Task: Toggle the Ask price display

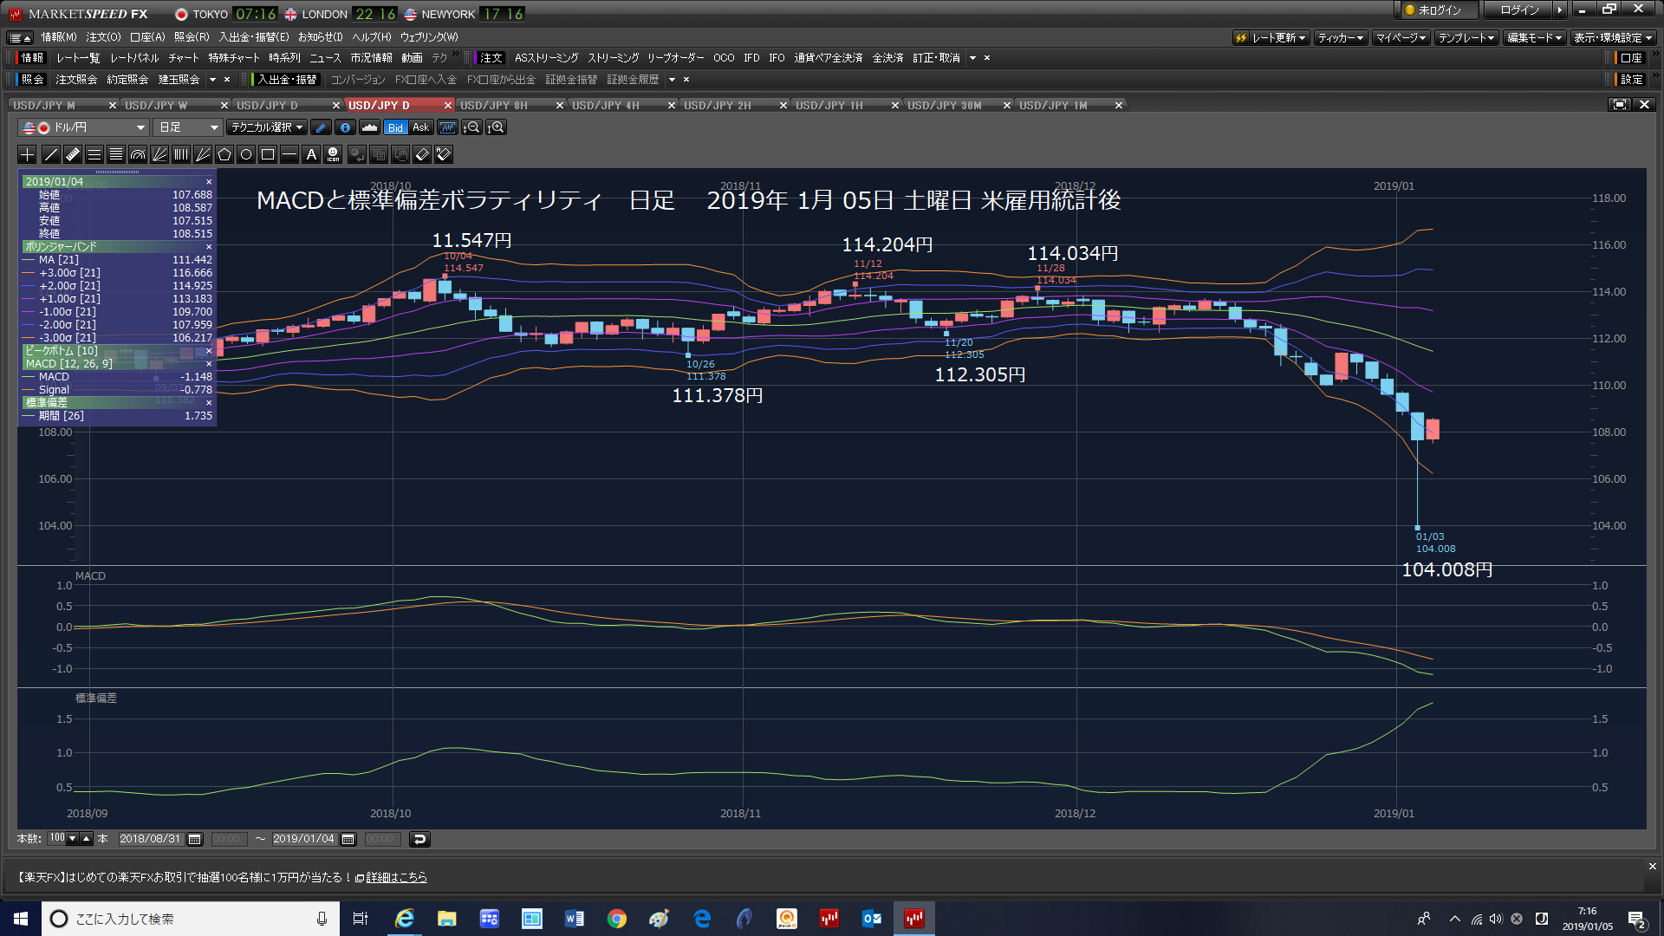Action: coord(420,127)
